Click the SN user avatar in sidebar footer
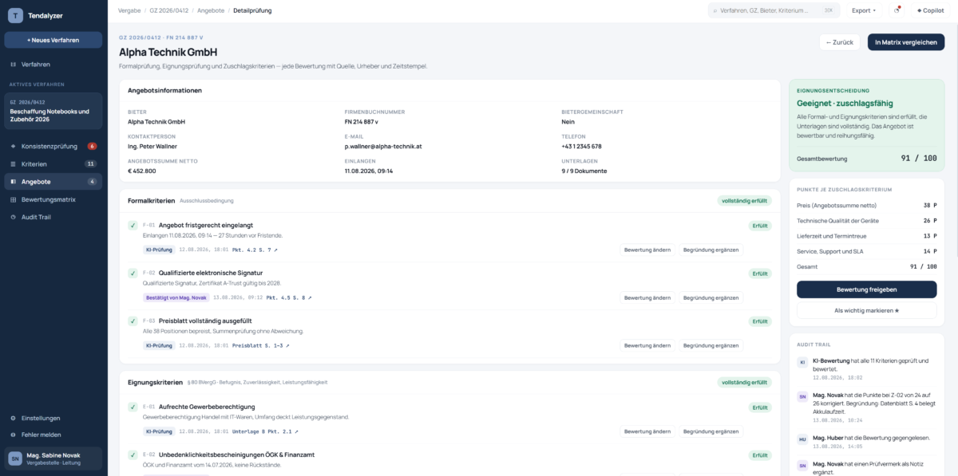This screenshot has height=476, width=958. pyautogui.click(x=15, y=458)
